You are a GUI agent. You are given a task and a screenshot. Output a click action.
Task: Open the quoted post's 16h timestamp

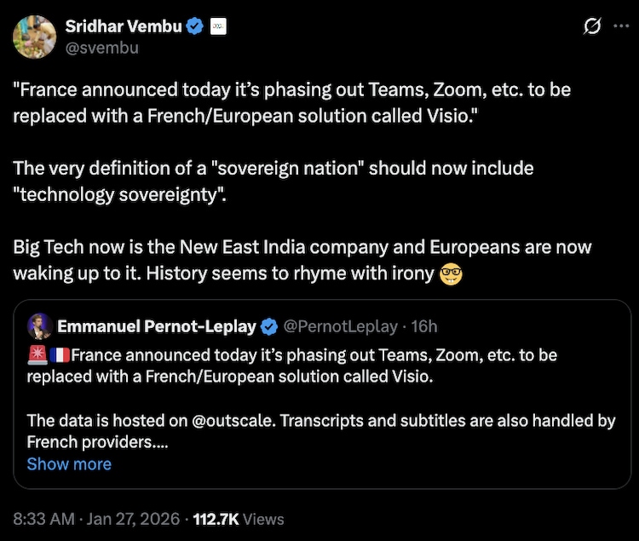tap(424, 326)
